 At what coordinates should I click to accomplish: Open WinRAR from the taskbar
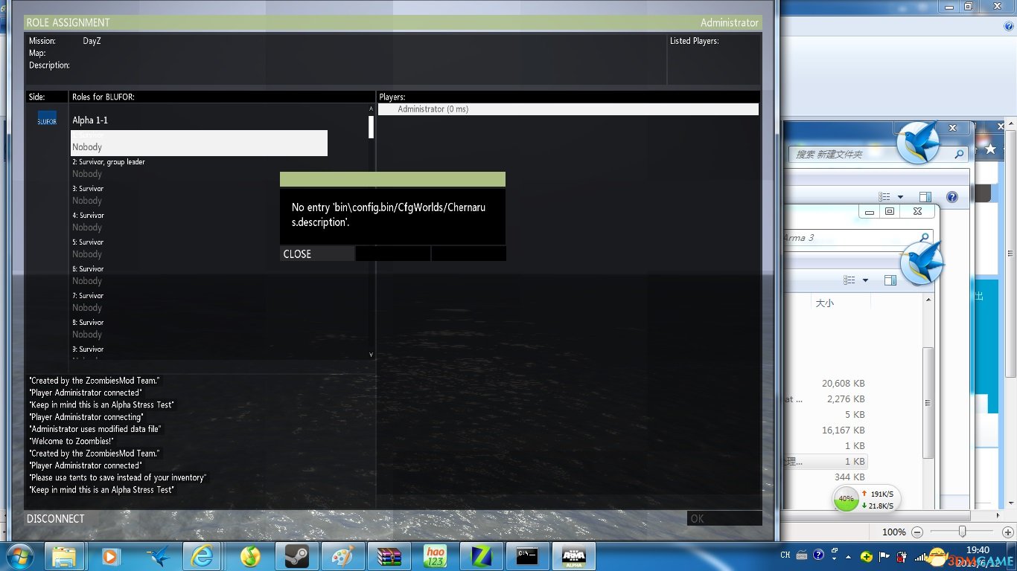point(389,555)
